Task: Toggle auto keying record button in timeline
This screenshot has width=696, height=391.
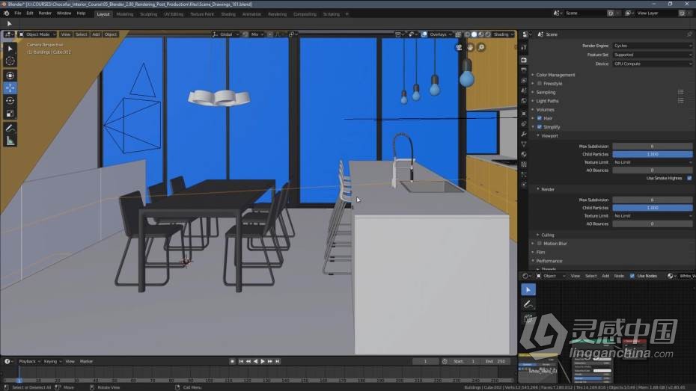Action: [x=232, y=361]
